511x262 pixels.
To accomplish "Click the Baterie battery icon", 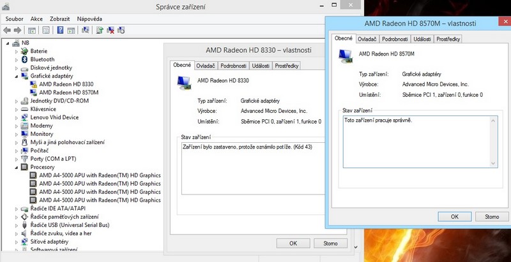I will (x=24, y=51).
